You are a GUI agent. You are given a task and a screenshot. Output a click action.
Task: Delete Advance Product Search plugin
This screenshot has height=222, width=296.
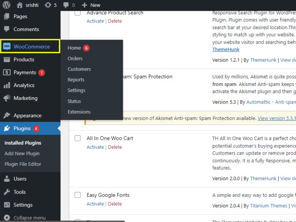[115, 21]
